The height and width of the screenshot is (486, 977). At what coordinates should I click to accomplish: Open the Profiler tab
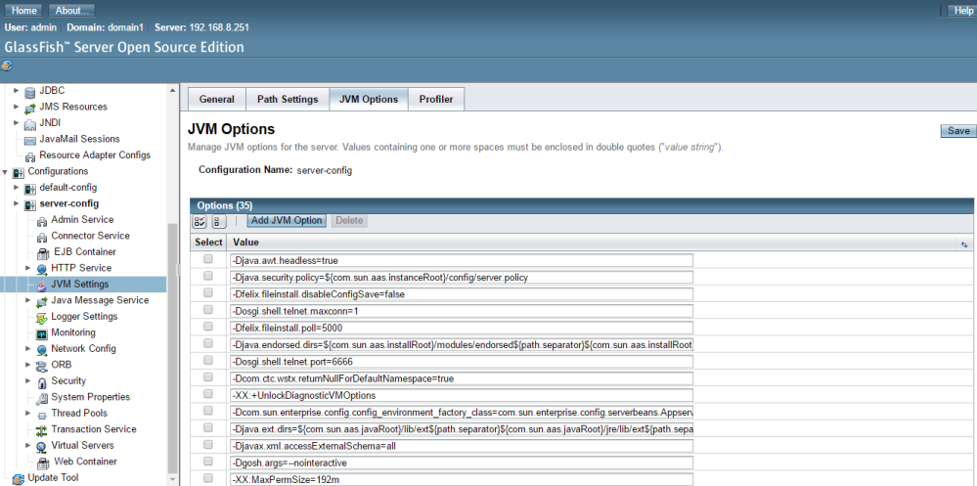[436, 100]
